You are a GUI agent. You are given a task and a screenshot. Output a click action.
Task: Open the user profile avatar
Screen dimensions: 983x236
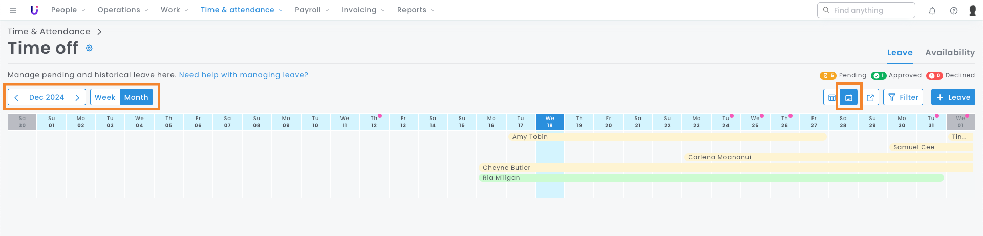coord(973,10)
